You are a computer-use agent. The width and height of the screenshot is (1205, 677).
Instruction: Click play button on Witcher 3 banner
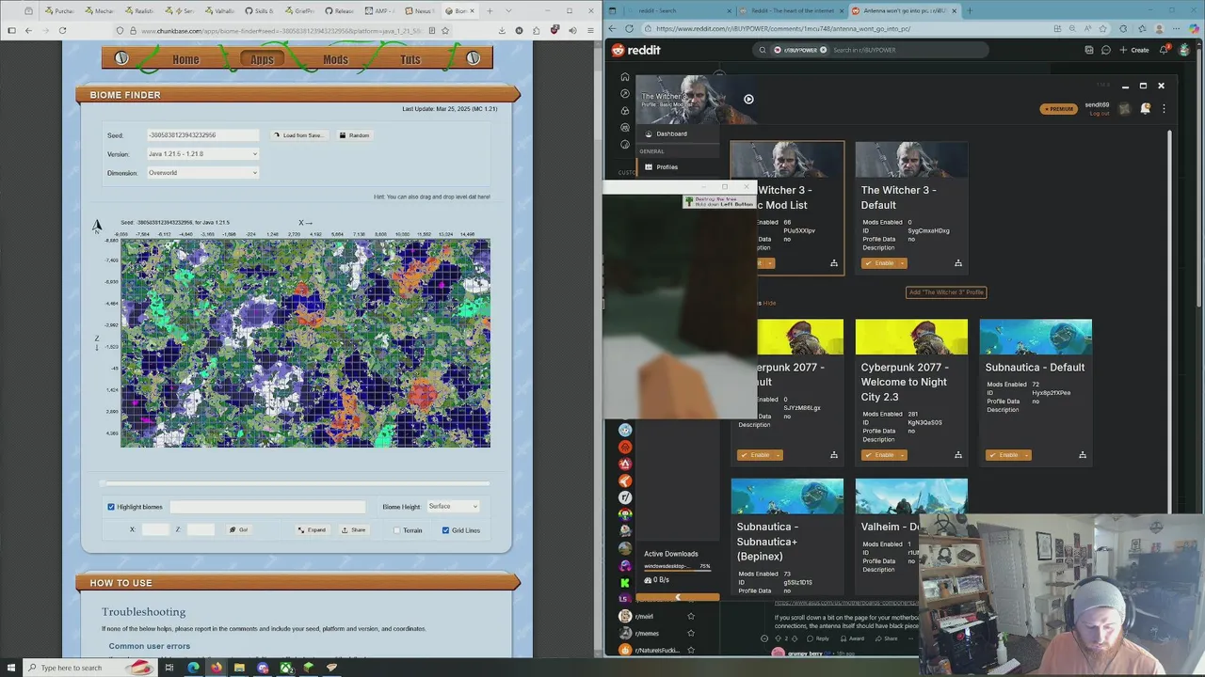pos(748,99)
